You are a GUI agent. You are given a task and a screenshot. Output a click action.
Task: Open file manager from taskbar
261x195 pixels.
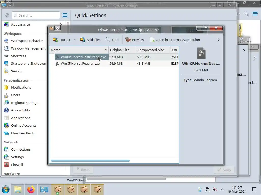click(x=18, y=189)
